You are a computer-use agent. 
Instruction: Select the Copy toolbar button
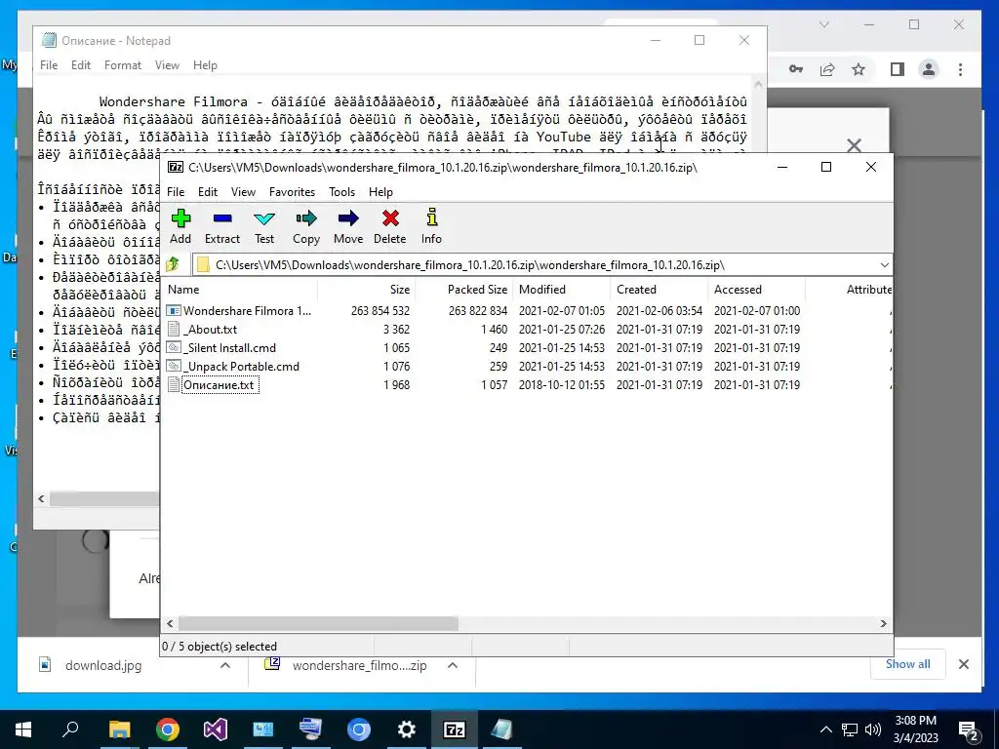tap(305, 226)
